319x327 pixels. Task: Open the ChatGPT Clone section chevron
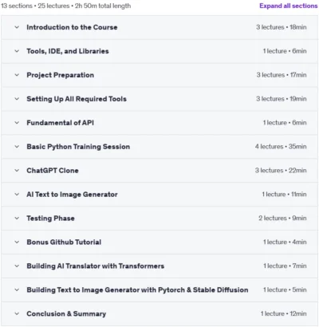(x=17, y=171)
